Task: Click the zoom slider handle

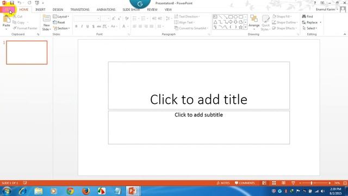Action: [x=312, y=183]
